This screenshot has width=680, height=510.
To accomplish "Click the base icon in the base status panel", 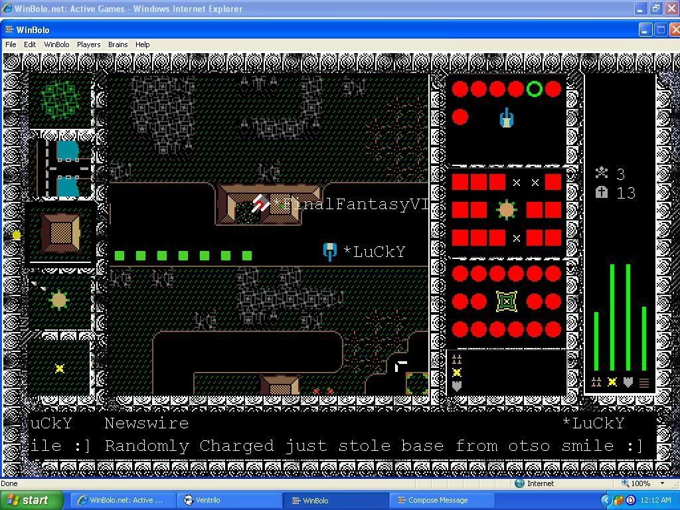I will tap(506, 301).
